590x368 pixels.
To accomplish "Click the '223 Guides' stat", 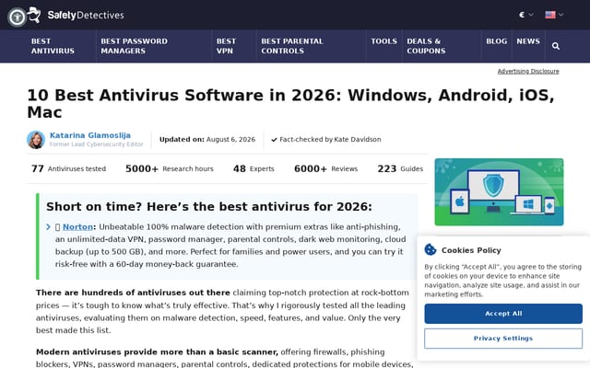I will click(x=400, y=168).
